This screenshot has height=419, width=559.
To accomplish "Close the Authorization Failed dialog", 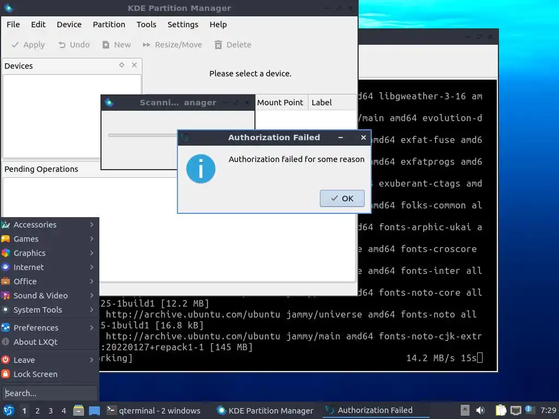I will coord(363,137).
